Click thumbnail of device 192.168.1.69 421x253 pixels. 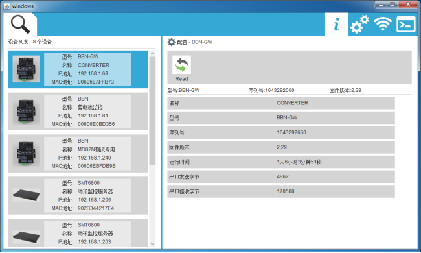pos(26,69)
